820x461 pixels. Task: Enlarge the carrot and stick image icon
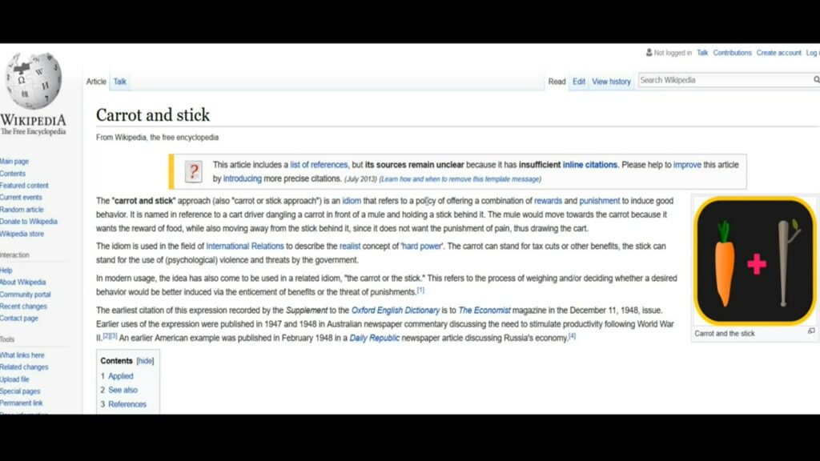tap(810, 331)
